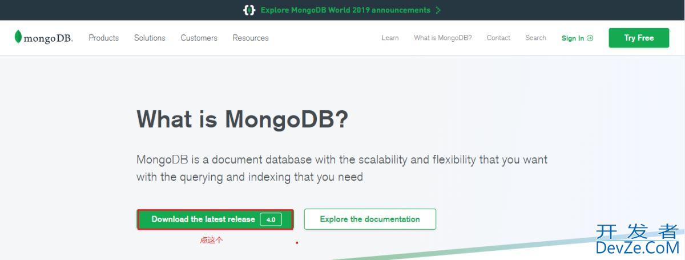Open the Resources menu
The height and width of the screenshot is (260, 685).
coord(251,38)
